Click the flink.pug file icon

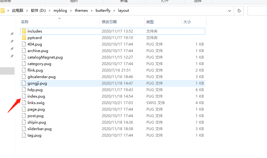(24, 70)
